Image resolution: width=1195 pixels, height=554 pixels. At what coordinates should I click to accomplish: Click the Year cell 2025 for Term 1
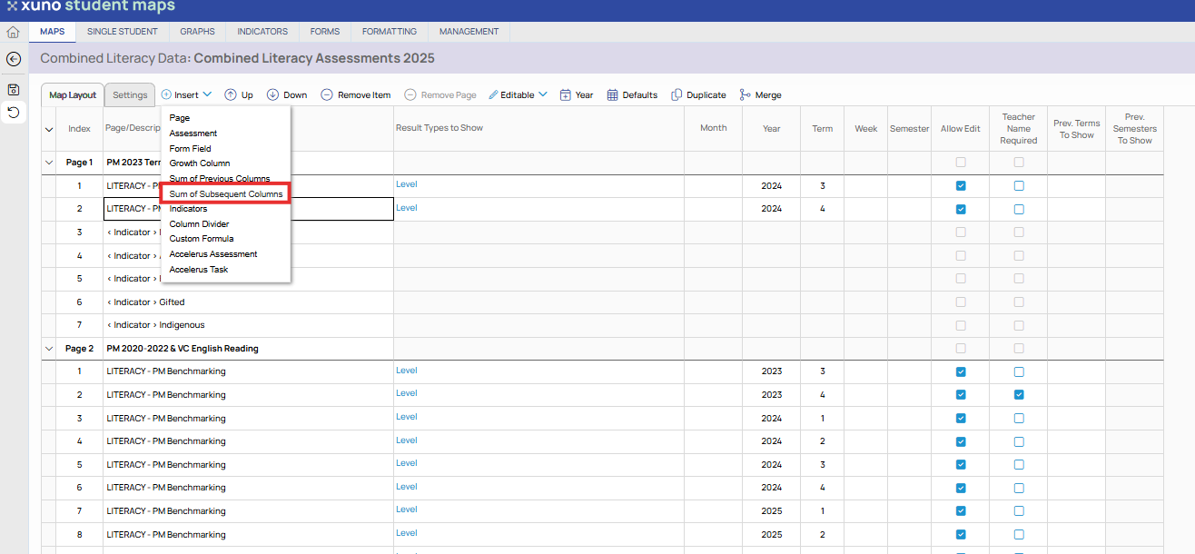[772, 511]
